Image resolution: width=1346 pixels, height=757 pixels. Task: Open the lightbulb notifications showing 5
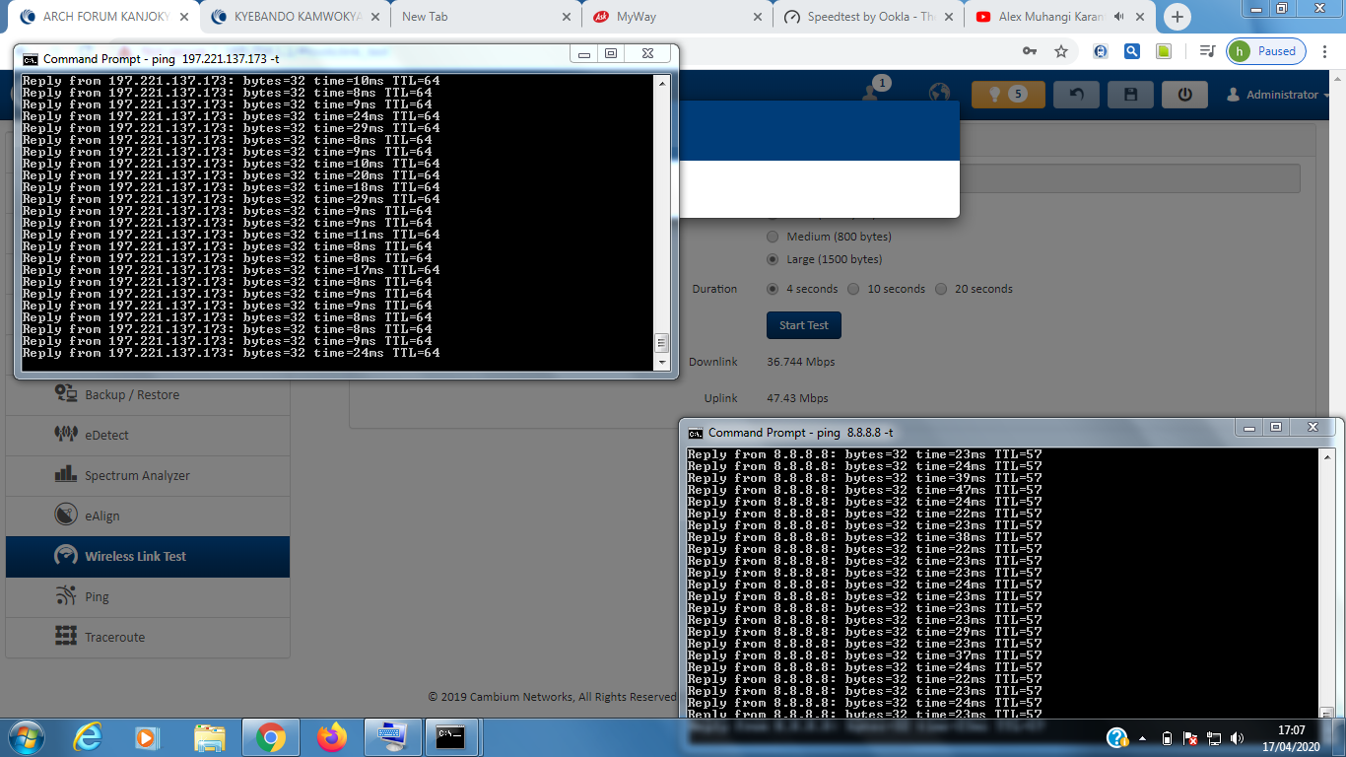pos(1008,95)
